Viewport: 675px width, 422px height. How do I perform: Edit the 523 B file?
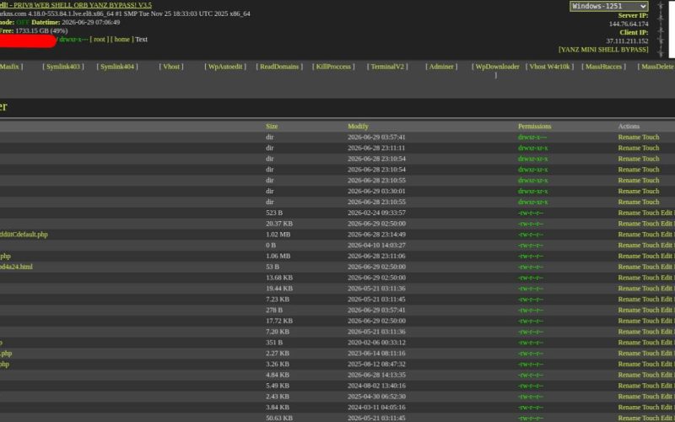point(667,213)
